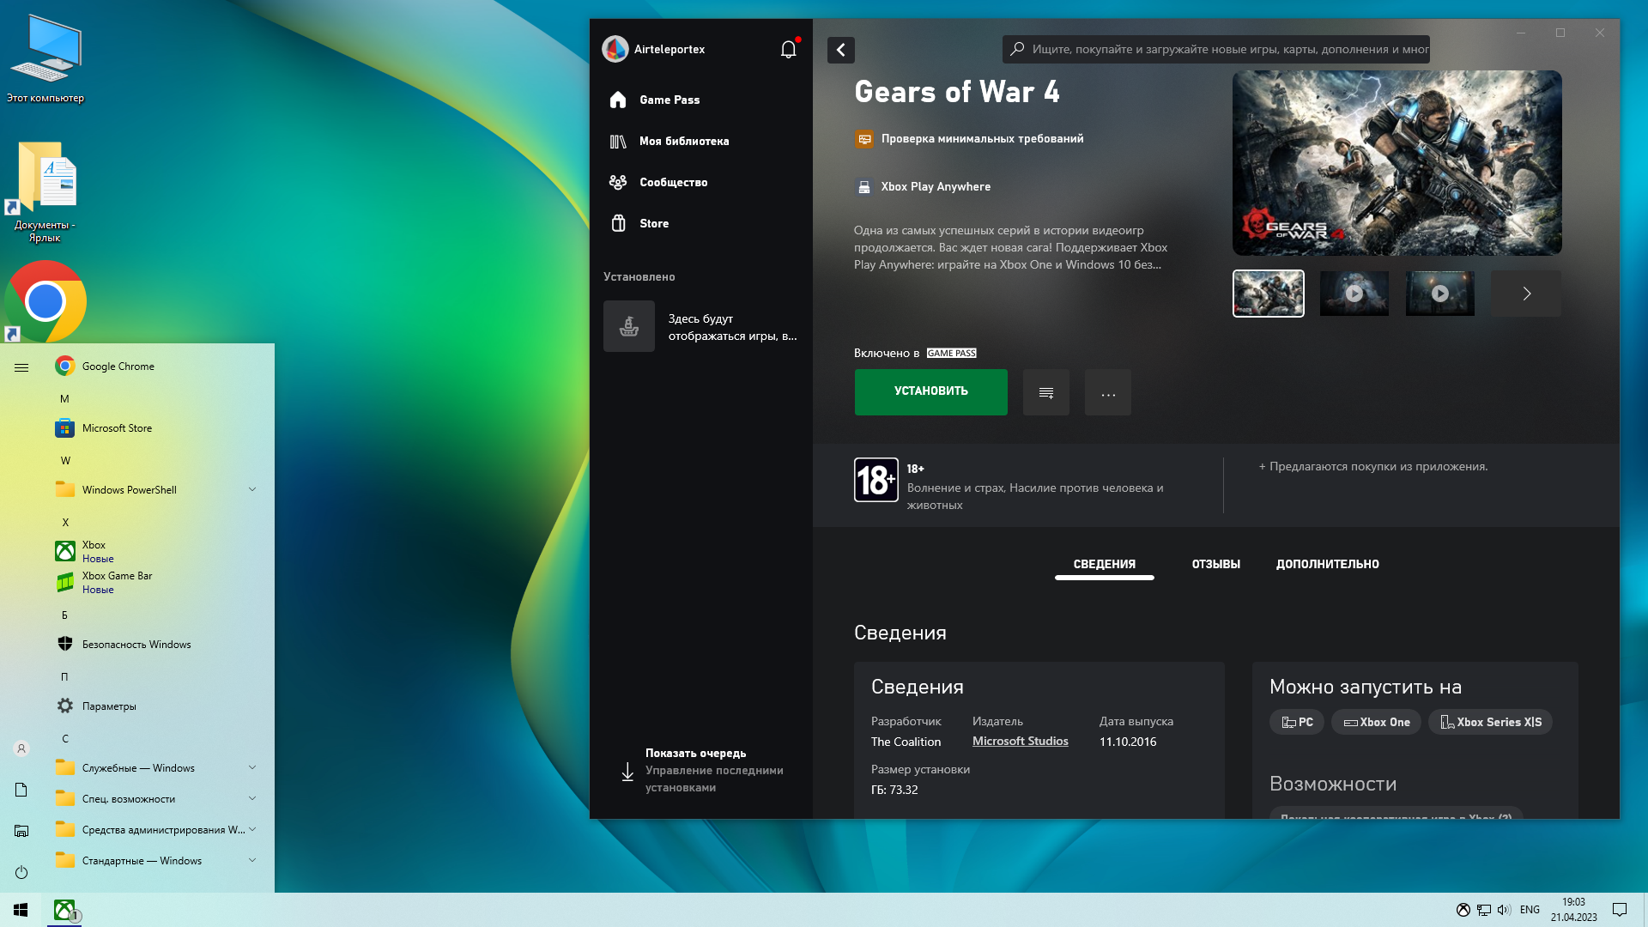Switch to the ОТЗЫВЫ tab
Screen dimensions: 1648x927
[1215, 564]
